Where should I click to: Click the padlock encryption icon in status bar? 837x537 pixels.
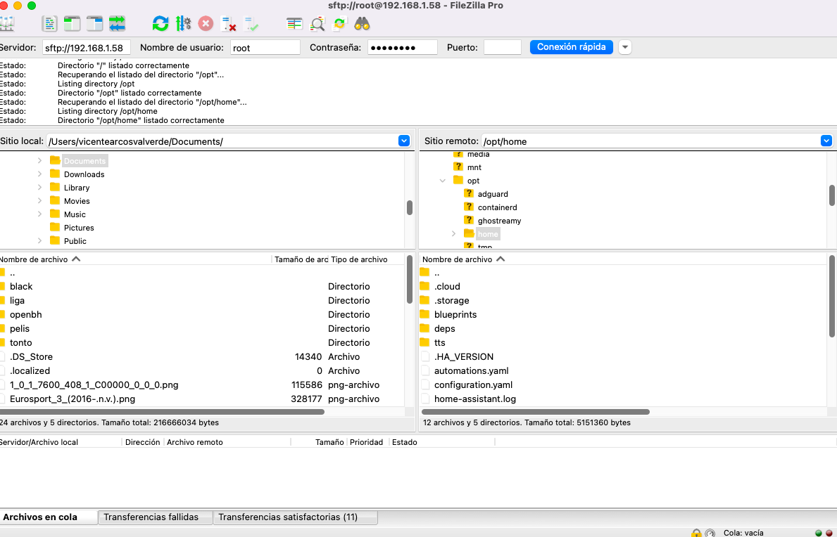tap(696, 533)
